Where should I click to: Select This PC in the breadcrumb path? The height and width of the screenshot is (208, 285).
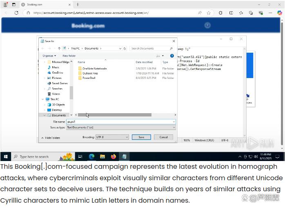[x=75, y=48]
